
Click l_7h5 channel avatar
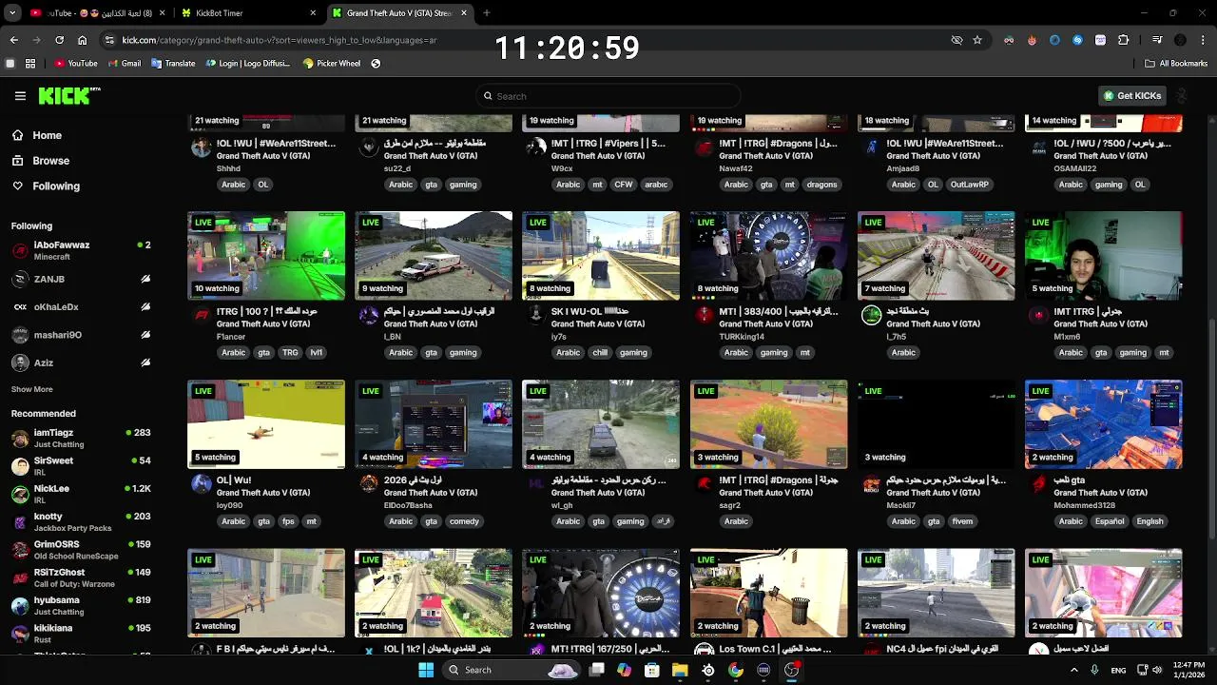tap(871, 316)
